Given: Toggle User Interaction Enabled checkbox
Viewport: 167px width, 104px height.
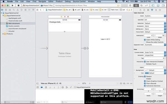Looking at the screenshot, I should 145,62.
